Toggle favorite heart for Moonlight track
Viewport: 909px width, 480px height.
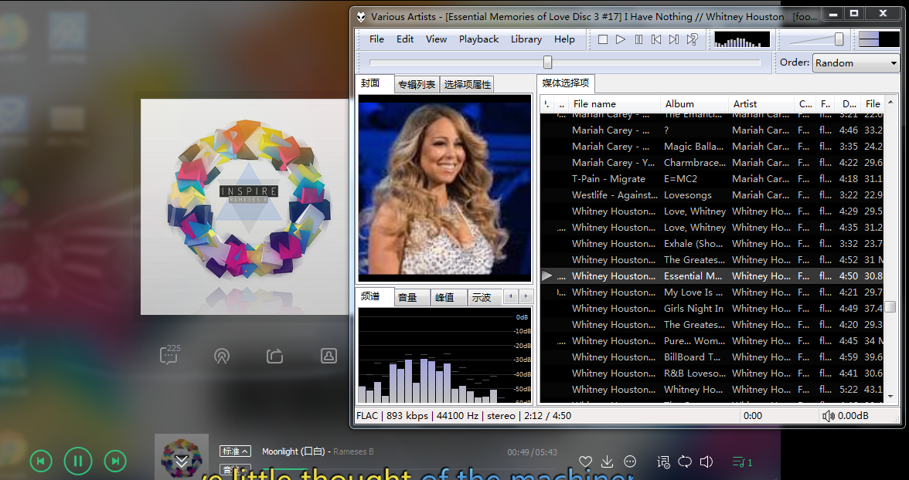(x=585, y=461)
